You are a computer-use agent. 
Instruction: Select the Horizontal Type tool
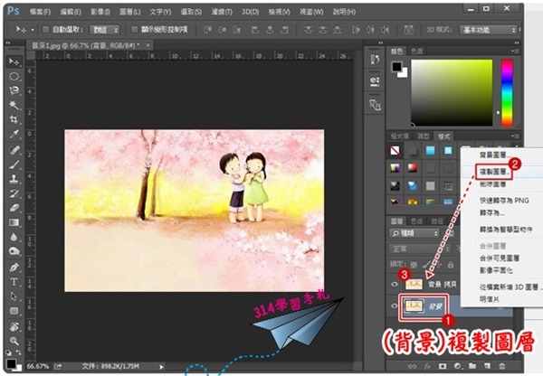coord(14,282)
